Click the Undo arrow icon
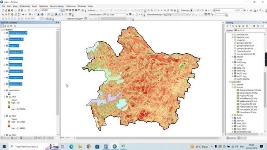This screenshot has height=150, width=267. pyautogui.click(x=29, y=10)
